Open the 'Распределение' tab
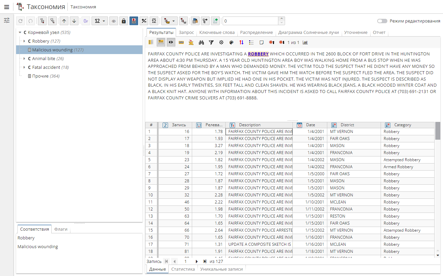The image size is (443, 276). 256,33
